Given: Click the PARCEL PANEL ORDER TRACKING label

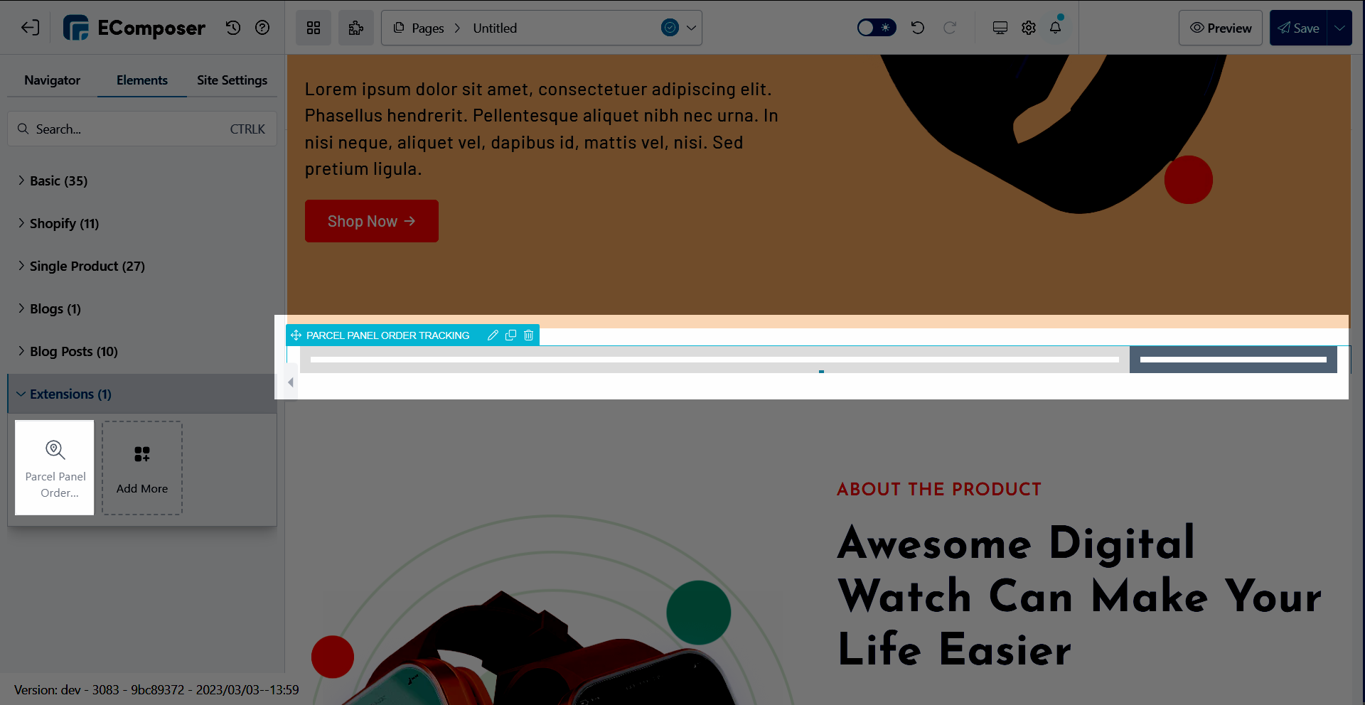Looking at the screenshot, I should [387, 335].
